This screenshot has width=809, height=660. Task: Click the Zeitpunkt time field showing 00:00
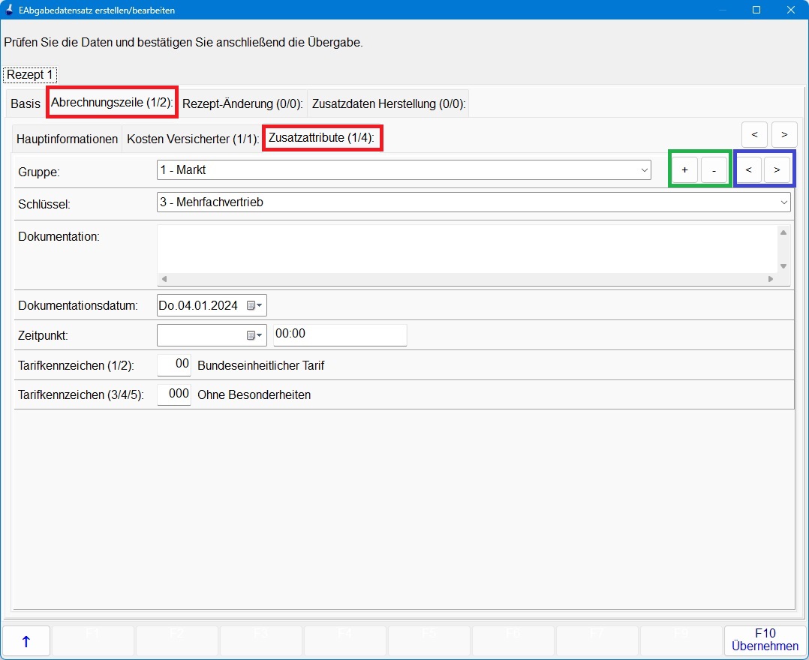tap(339, 335)
